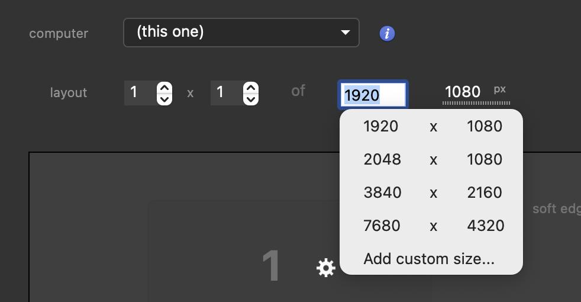Pick the 3840 x 2160 resolution
581x302 pixels.
pyautogui.click(x=431, y=192)
